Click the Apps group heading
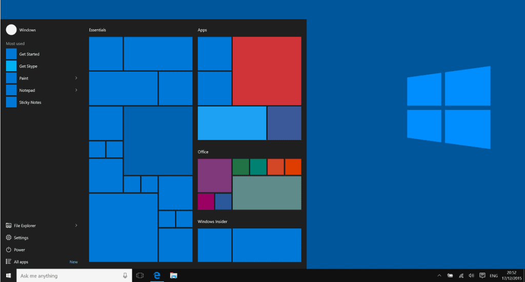 point(202,30)
